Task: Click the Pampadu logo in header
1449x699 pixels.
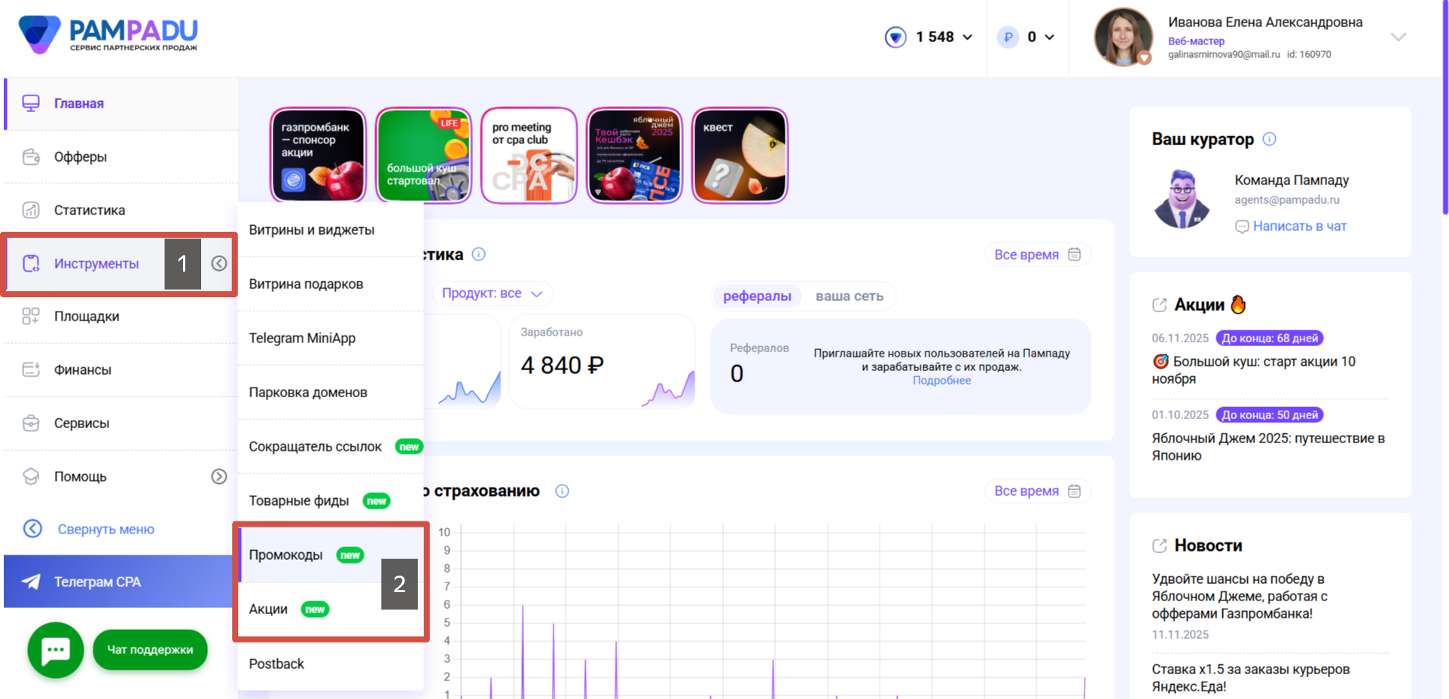Action: [x=108, y=35]
